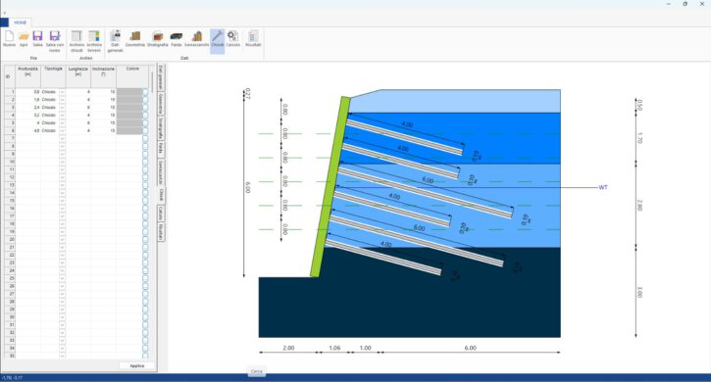Open the Tipologia dropdown in row 4
711x382 pixels.
click(62, 116)
